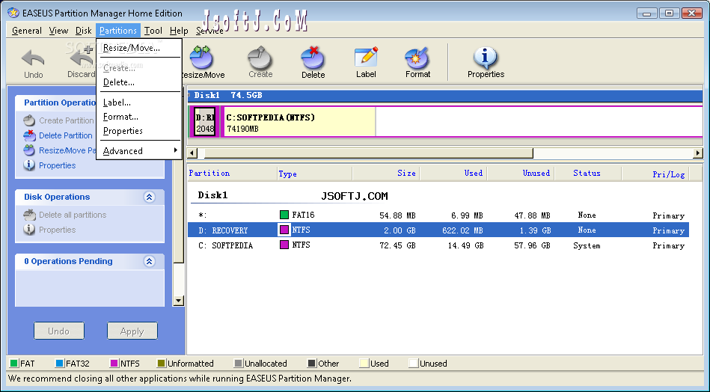Click the 'System' status cell

pos(587,245)
